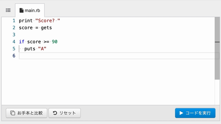Click the "Score? " string on line 1
Screen dimensions: 221x124
coord(48,21)
